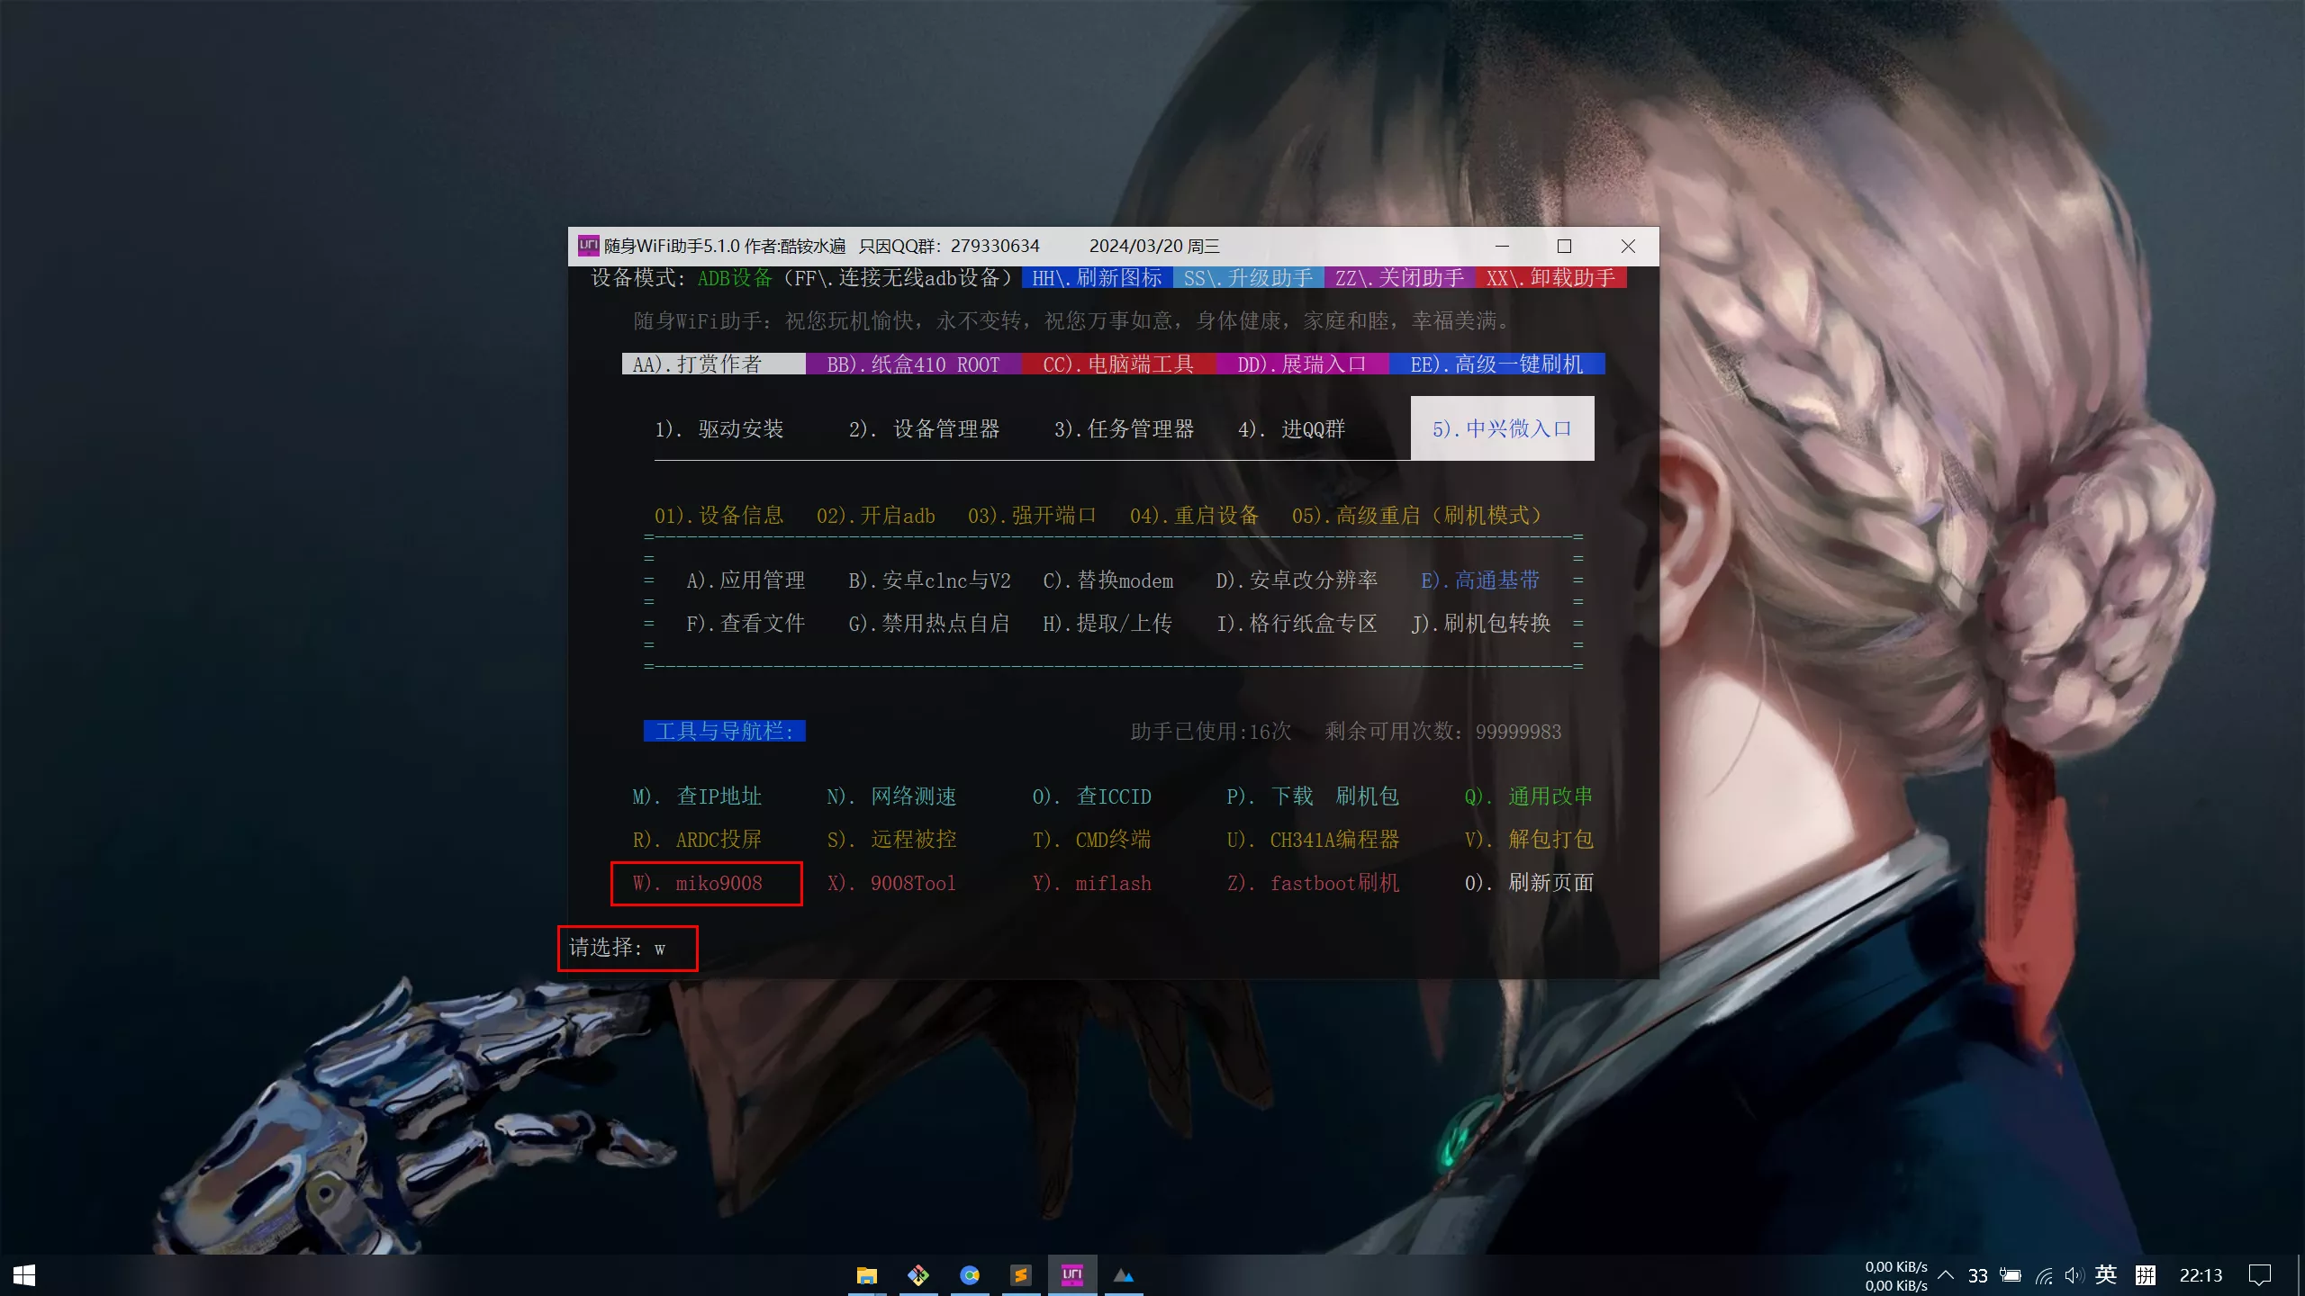Viewport: 2305px width, 1296px height.
Task: Open the notification center icon
Action: click(2260, 1275)
